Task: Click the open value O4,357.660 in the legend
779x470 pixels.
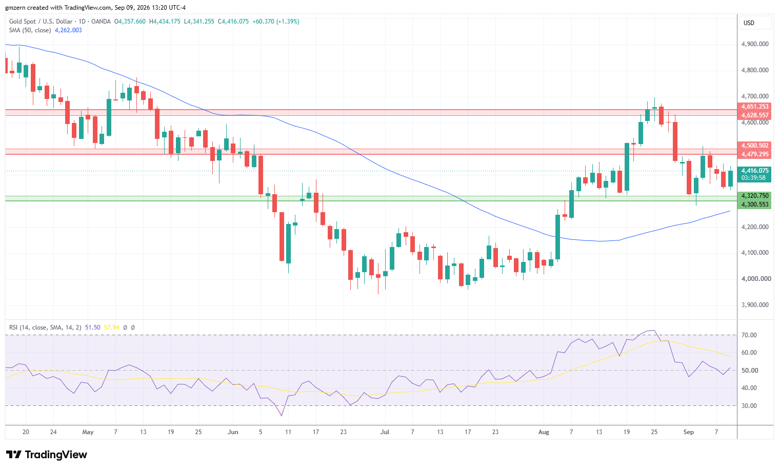Action: pos(130,22)
